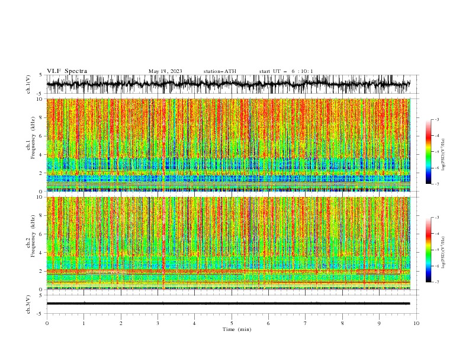Viewport: 469px width, 363px height.
Task: Click the ch.2 colorbar "log(PSD)(V²/Hz)" label
Action: click(443, 253)
